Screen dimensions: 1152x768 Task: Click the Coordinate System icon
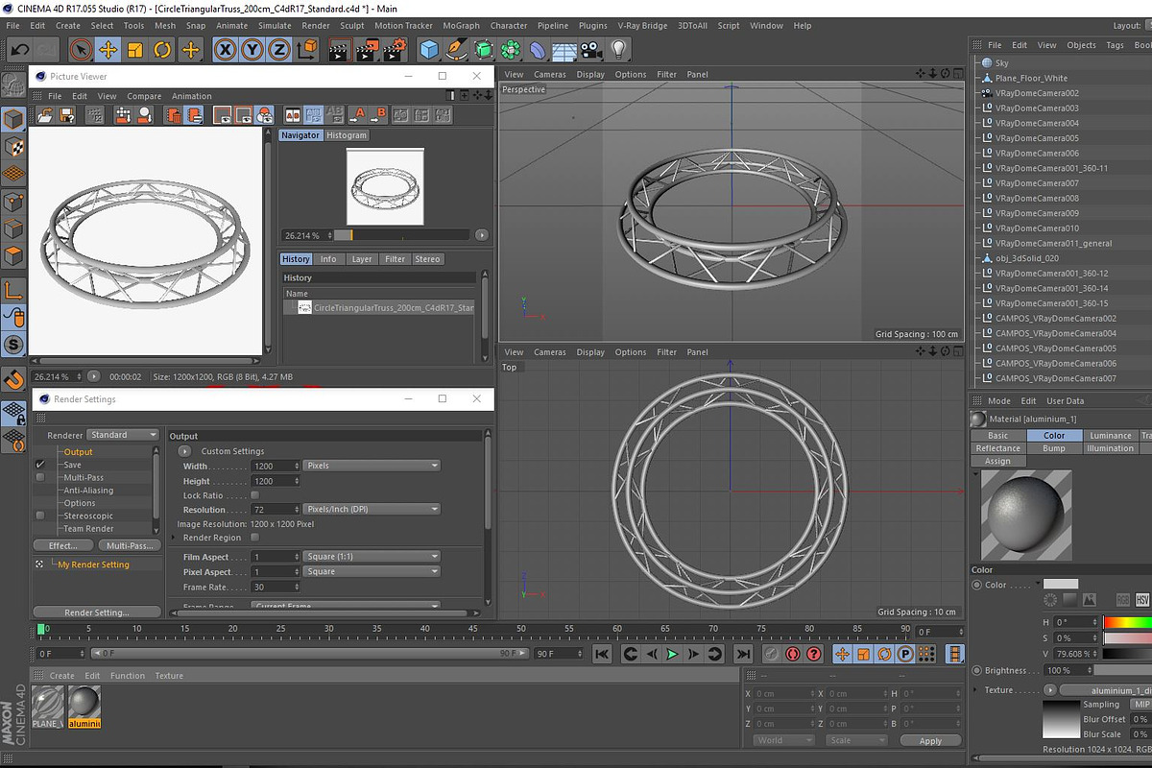coord(307,49)
